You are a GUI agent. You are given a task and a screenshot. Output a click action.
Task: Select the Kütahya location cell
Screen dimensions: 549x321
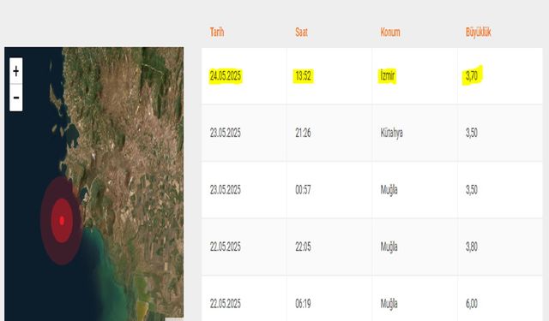click(x=391, y=133)
